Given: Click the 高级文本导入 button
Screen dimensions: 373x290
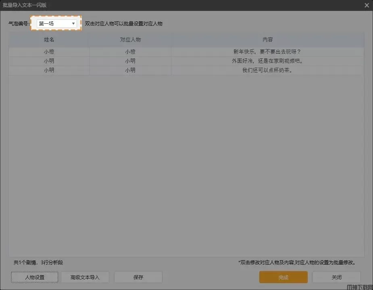Looking at the screenshot, I should tap(85, 277).
